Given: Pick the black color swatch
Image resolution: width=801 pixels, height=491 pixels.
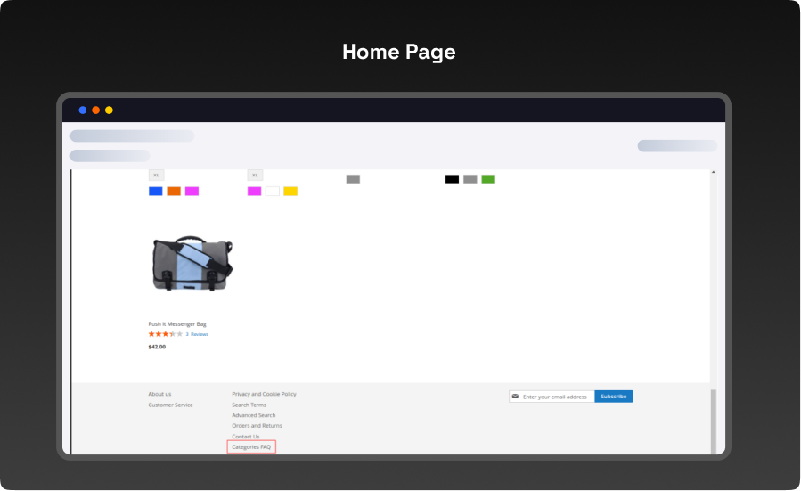Looking at the screenshot, I should [x=452, y=179].
